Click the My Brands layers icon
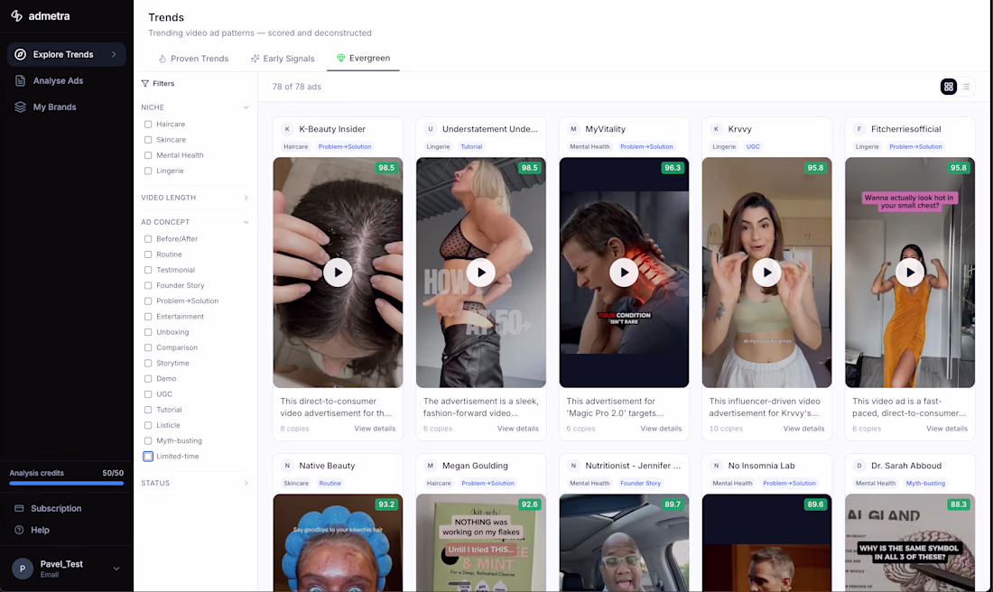Image resolution: width=993 pixels, height=592 pixels. (20, 107)
